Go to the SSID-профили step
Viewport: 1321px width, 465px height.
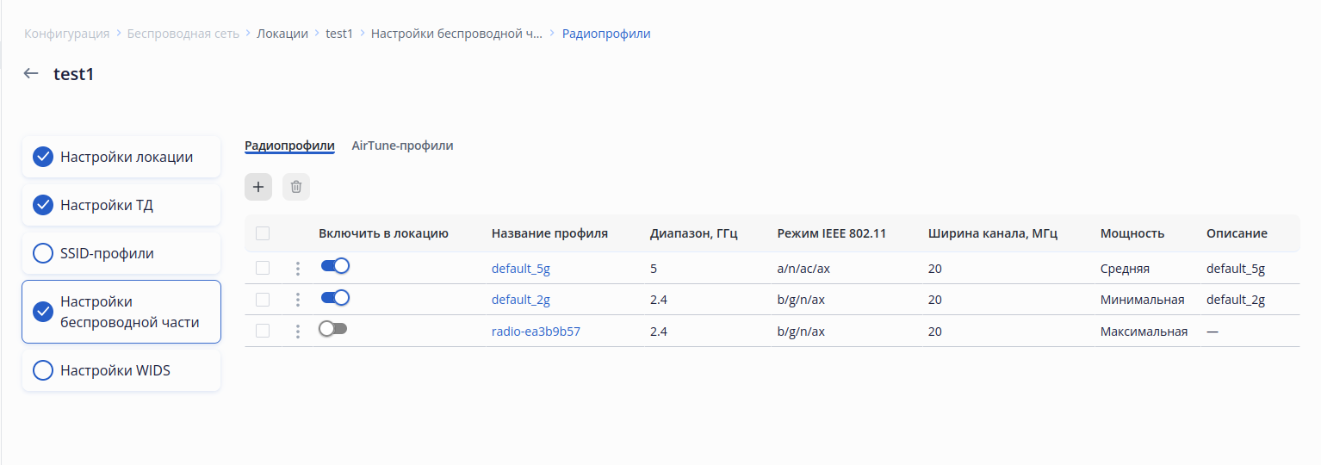[107, 253]
